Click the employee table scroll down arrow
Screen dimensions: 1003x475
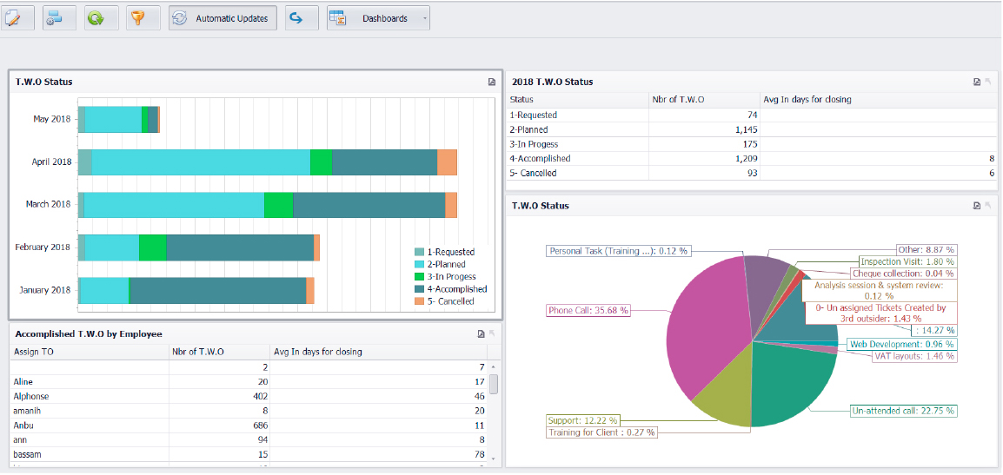pos(494,459)
